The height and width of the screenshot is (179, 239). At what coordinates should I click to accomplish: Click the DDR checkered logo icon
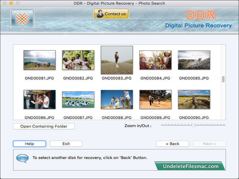22,18
